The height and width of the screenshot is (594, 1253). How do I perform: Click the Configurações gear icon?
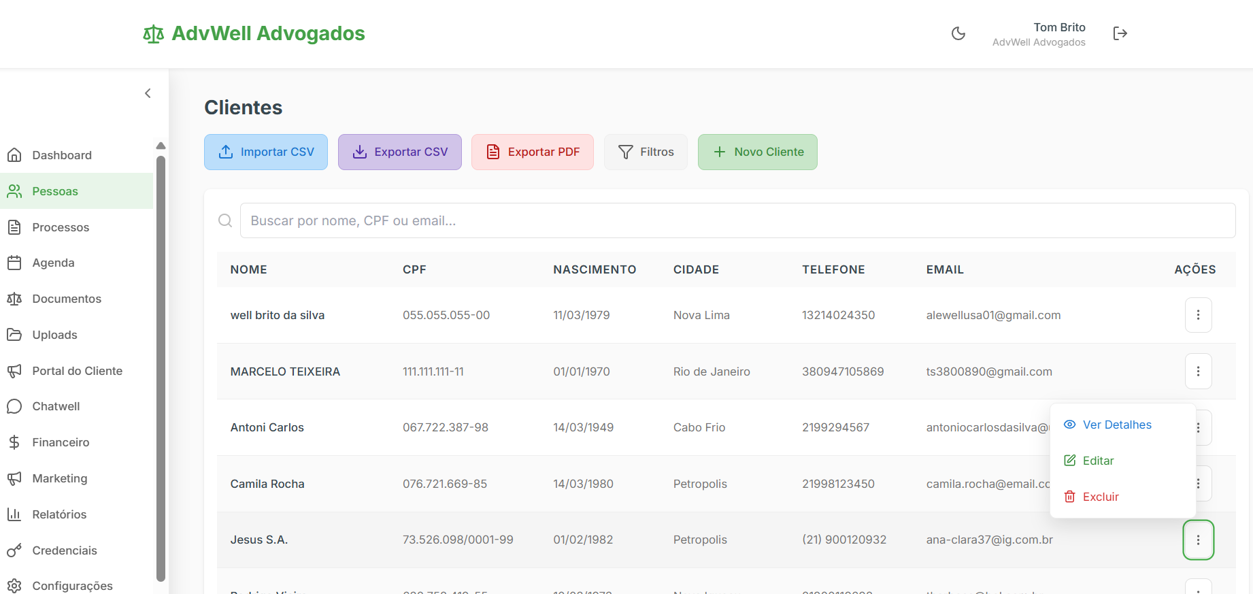click(14, 586)
